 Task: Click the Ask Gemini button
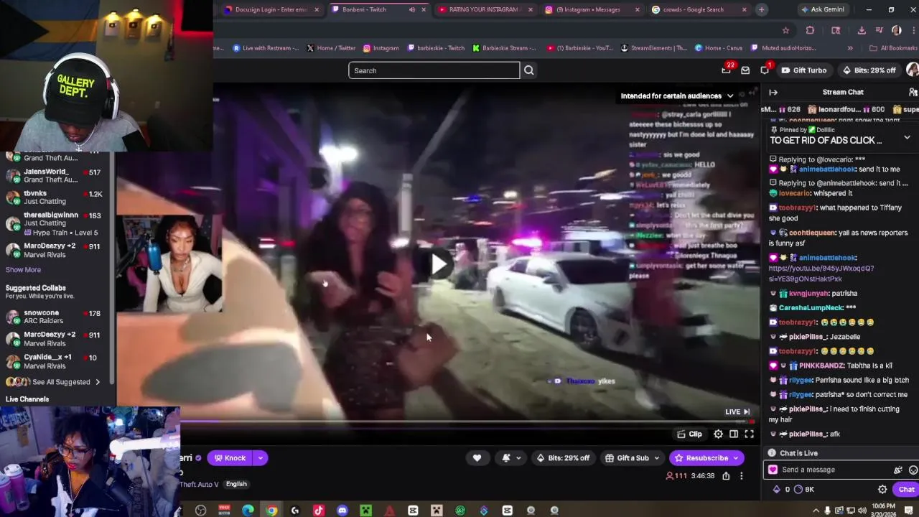[x=821, y=9]
